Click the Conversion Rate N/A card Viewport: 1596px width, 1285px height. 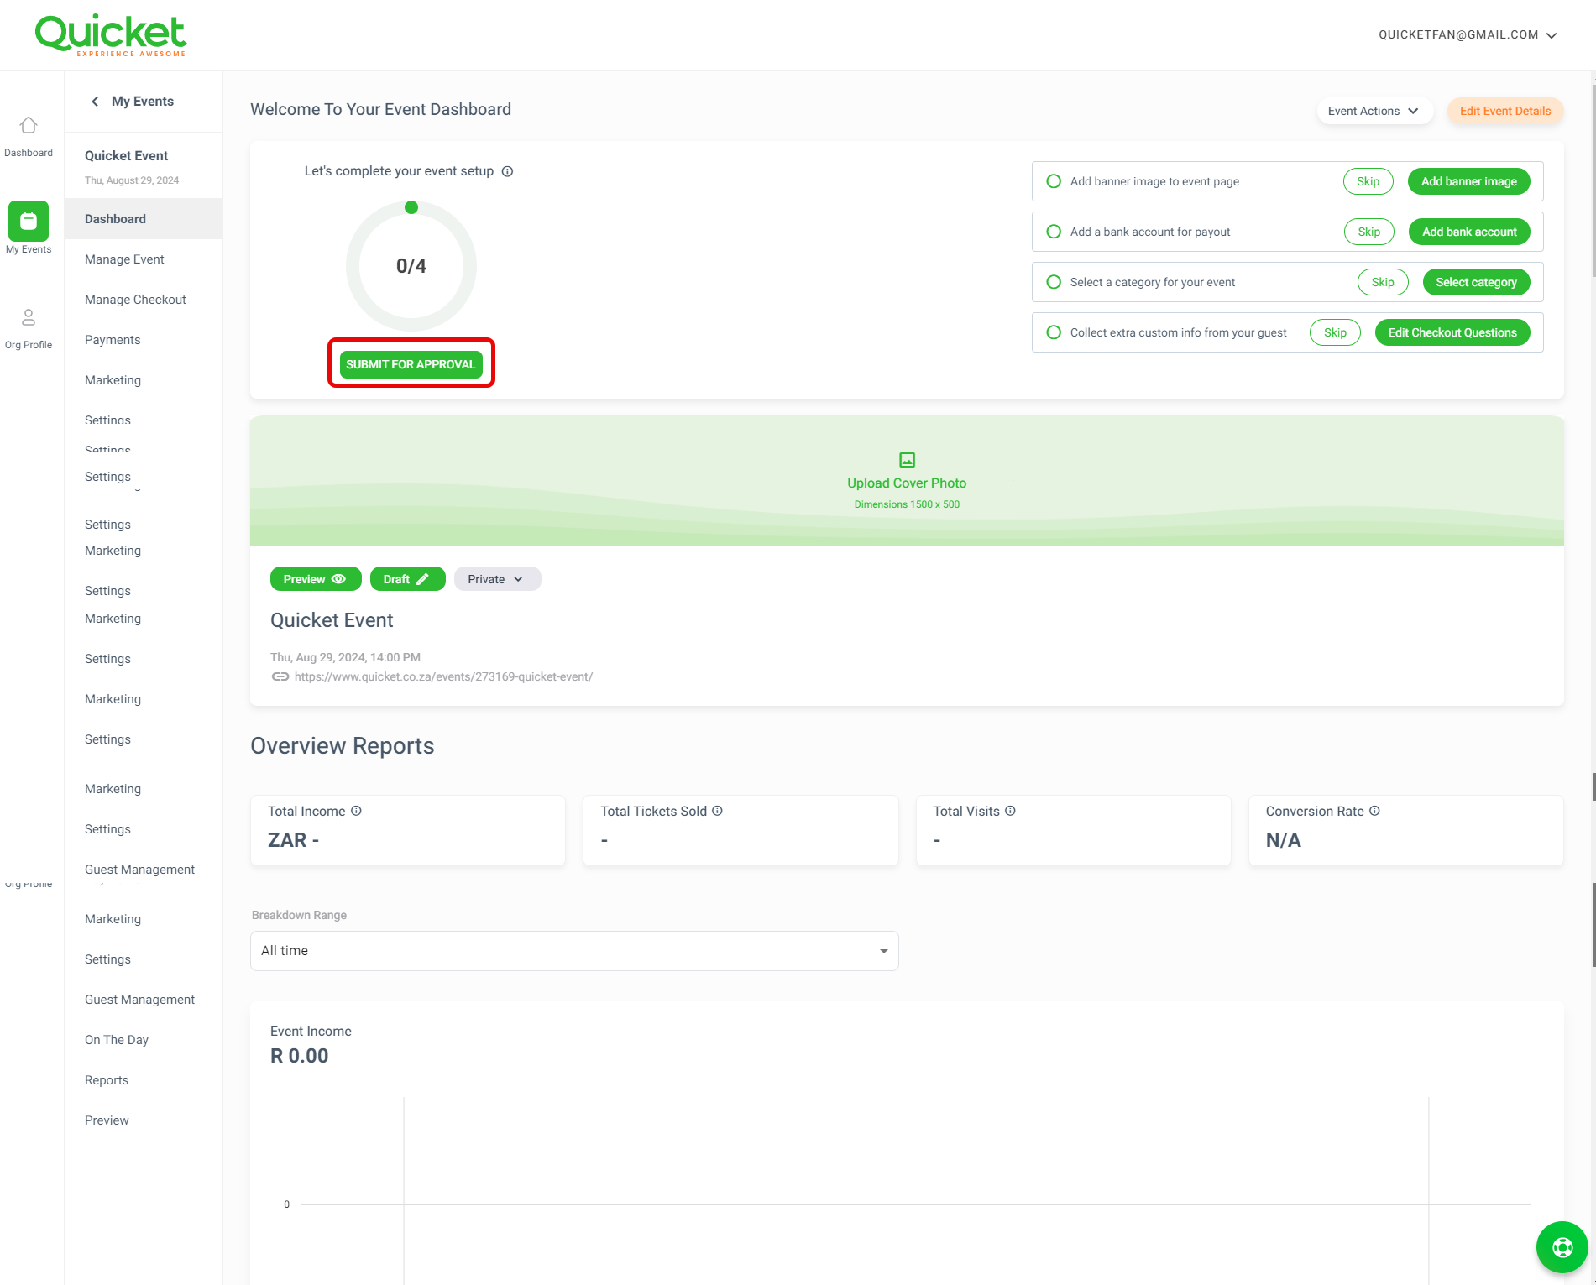click(x=1406, y=830)
